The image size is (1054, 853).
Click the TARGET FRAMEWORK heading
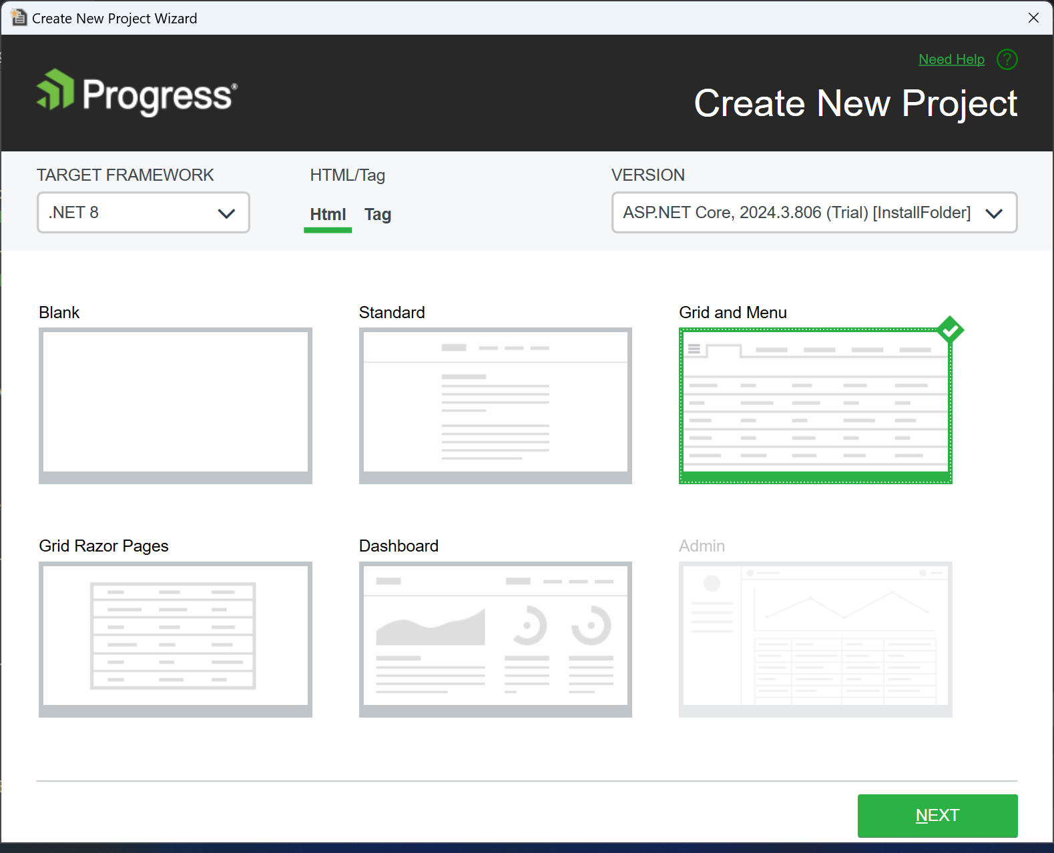[x=125, y=175]
